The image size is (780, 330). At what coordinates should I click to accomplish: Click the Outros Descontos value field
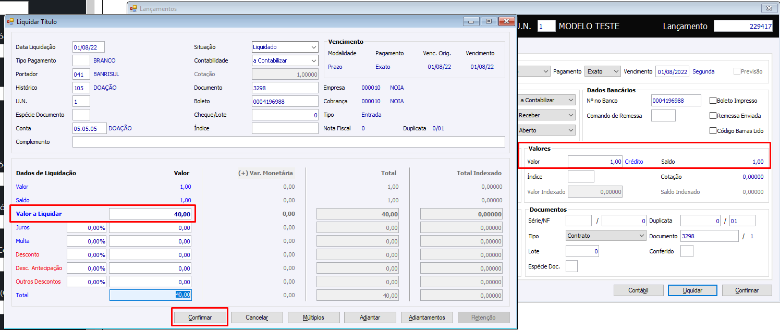click(150, 282)
